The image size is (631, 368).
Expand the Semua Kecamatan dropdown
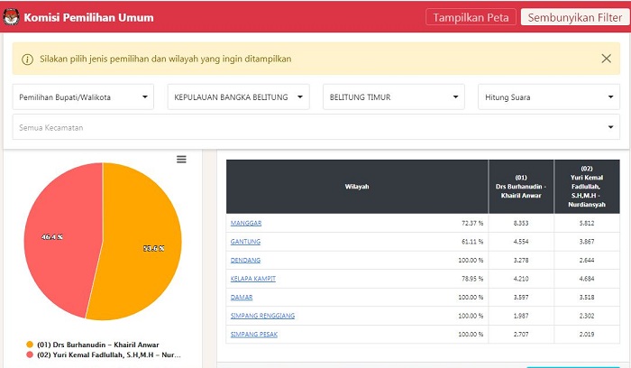click(x=315, y=127)
